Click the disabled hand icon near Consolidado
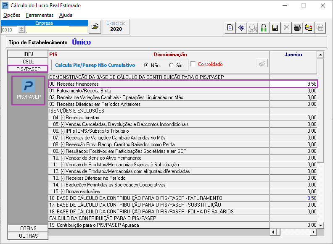 click(x=262, y=63)
